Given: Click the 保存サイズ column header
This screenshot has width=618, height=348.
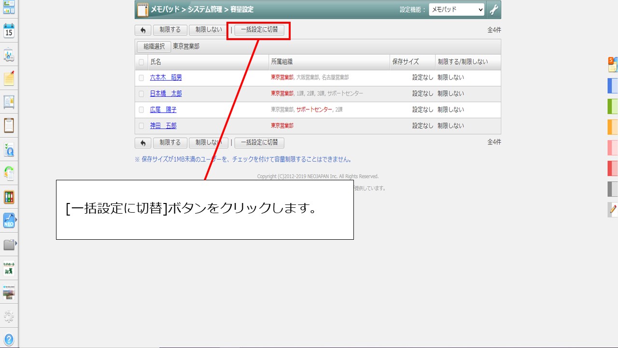Looking at the screenshot, I should [406, 62].
